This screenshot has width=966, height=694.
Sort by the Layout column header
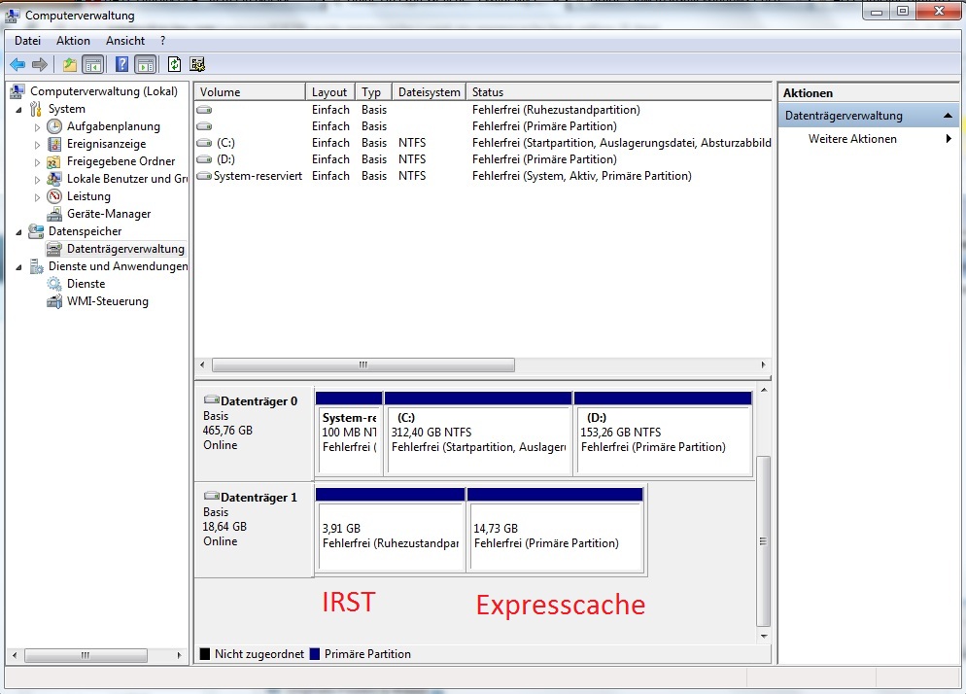tap(329, 91)
